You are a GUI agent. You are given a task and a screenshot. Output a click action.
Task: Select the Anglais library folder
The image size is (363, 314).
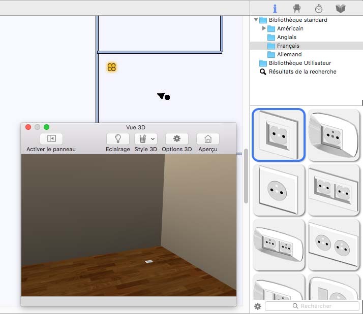(x=286, y=37)
